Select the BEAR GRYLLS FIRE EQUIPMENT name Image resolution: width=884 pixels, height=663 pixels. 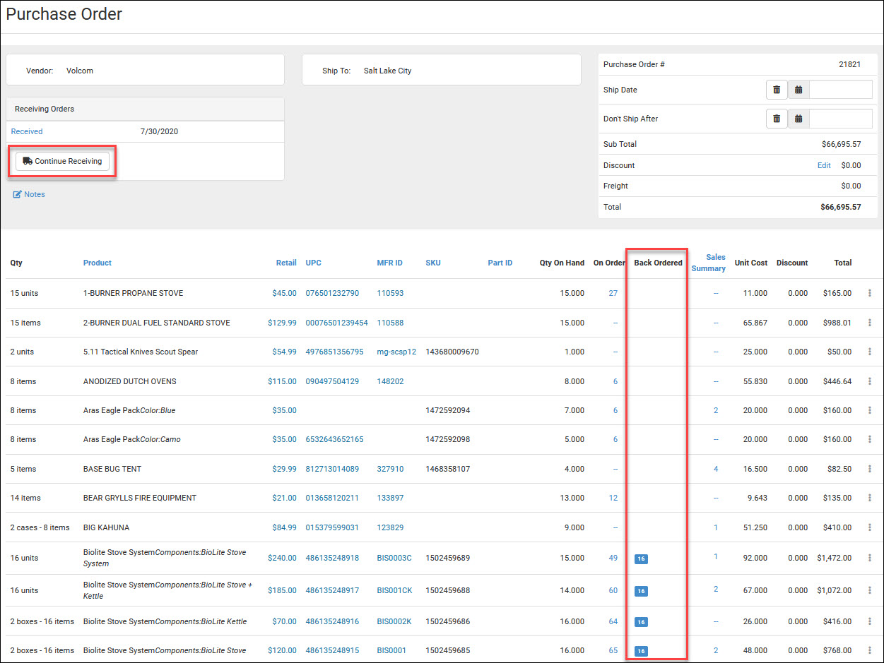140,498
